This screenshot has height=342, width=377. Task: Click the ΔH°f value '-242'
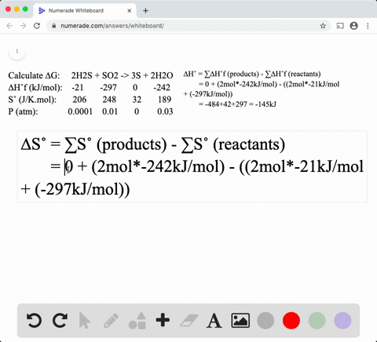(162, 87)
